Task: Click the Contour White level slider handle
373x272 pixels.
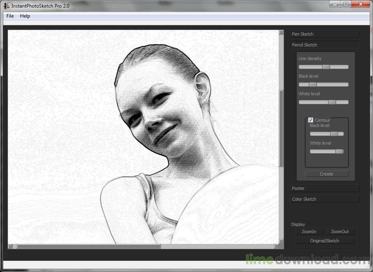Action: (x=339, y=151)
